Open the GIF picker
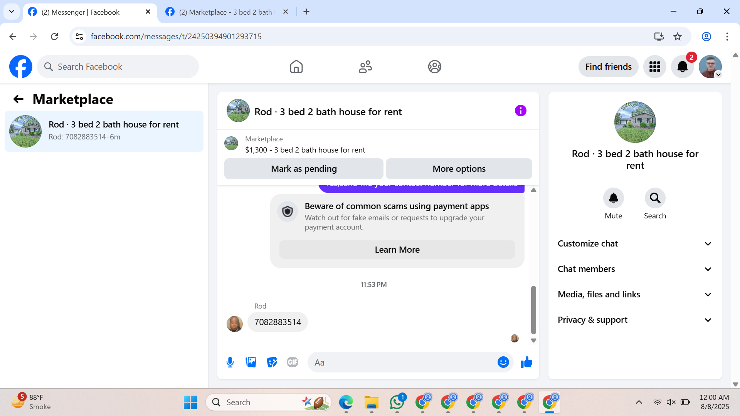740x416 pixels. (x=293, y=362)
